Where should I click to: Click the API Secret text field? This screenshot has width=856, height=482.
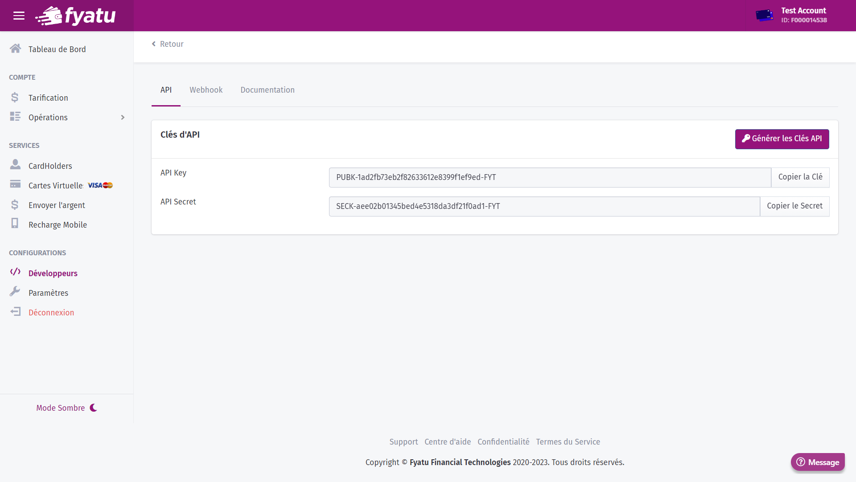544,206
